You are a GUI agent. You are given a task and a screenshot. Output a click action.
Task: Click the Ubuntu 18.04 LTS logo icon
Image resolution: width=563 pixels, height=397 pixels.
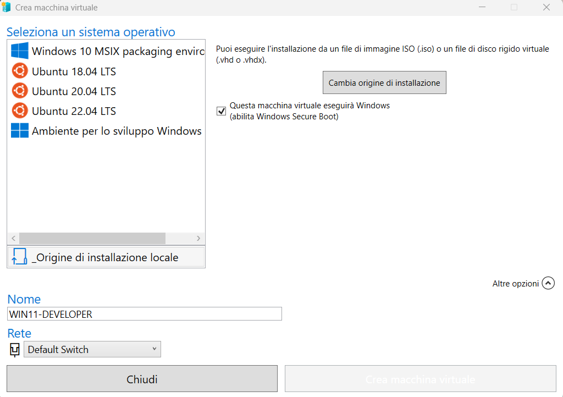[20, 71]
